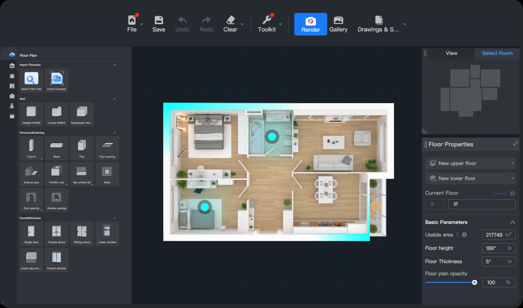Choose the French window tool

point(56,260)
